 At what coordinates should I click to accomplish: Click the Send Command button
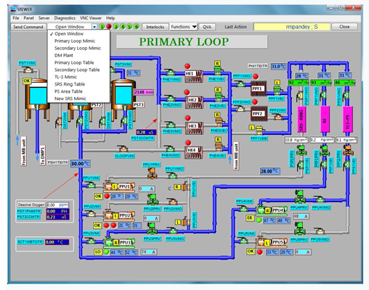coord(28,27)
